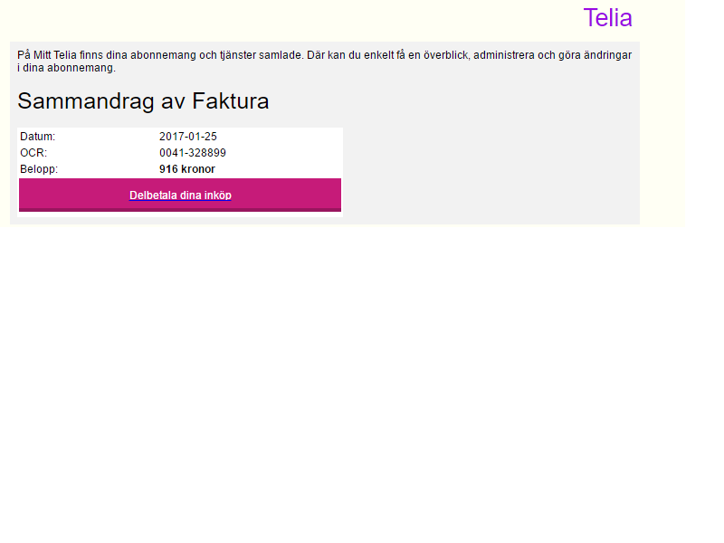This screenshot has height=543, width=724.
Task: Click the word enkelt in the paragraph
Action: click(x=379, y=55)
